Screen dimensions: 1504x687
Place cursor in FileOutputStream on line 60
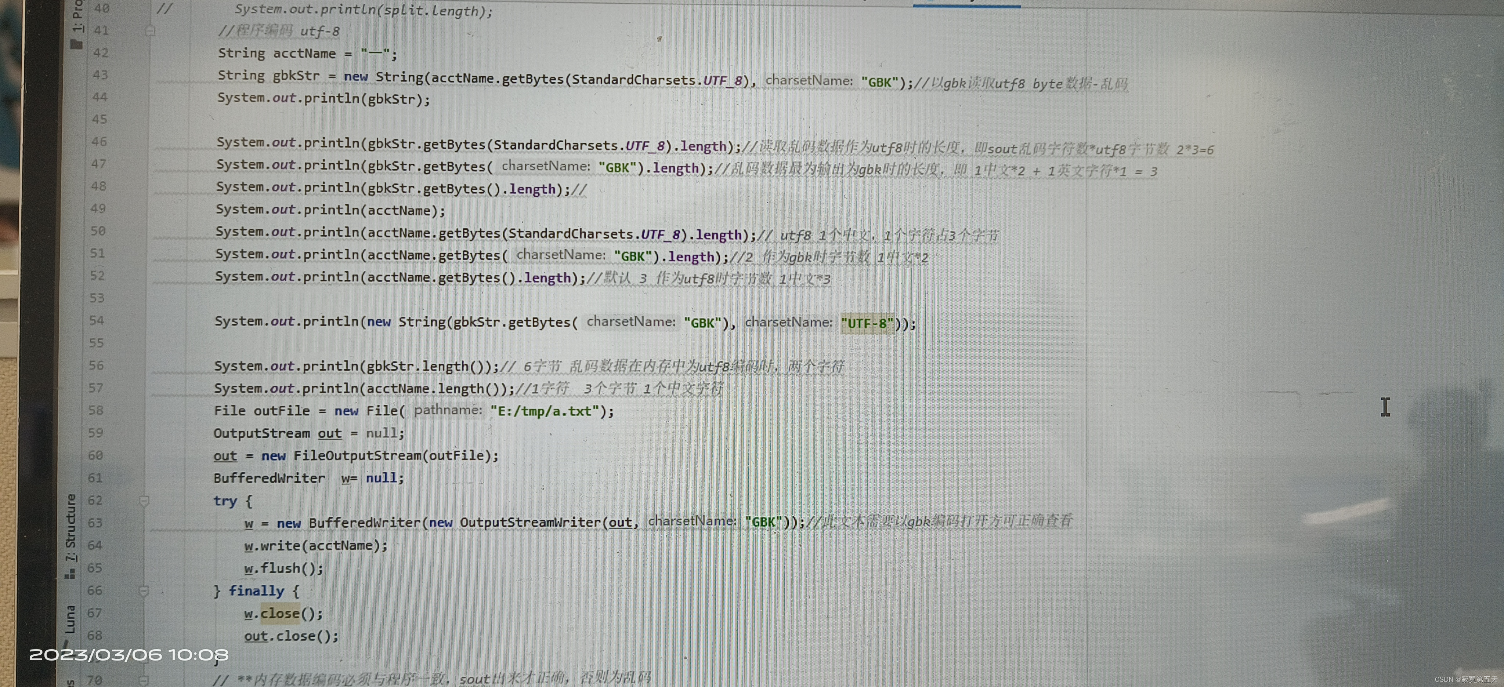(x=357, y=455)
